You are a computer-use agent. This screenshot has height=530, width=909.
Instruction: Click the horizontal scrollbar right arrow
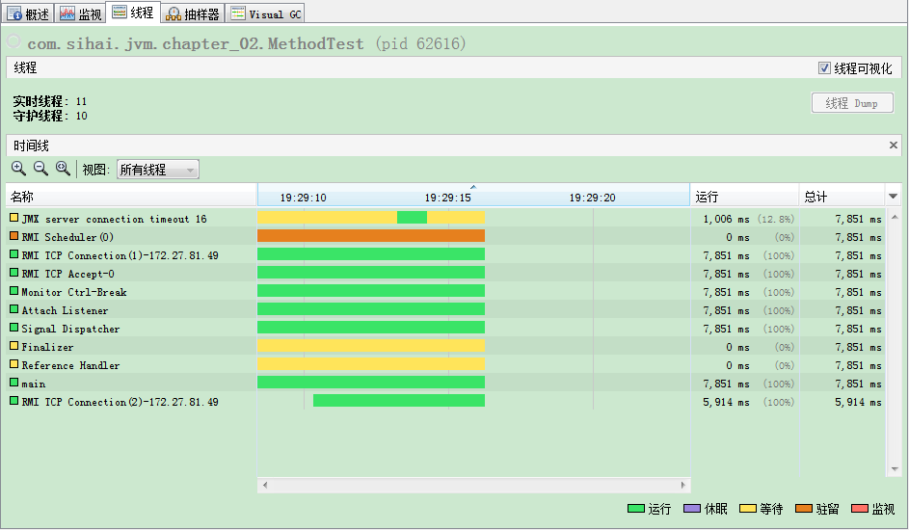(x=682, y=485)
